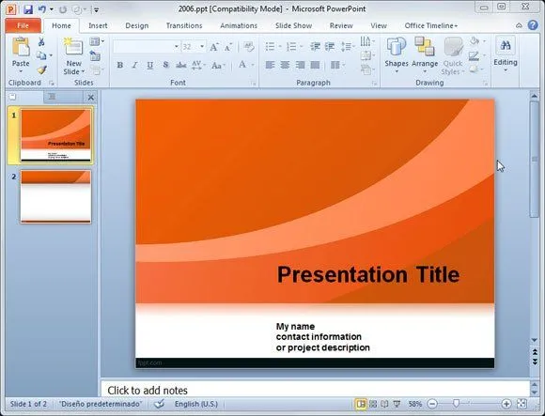545x416 pixels.
Task: Open the font name combo box
Action: 147,47
